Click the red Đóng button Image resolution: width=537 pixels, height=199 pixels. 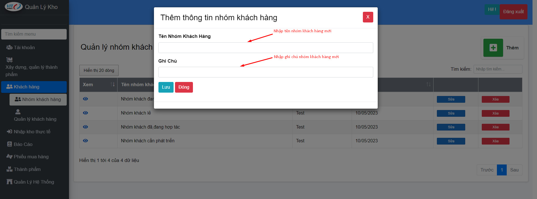pyautogui.click(x=184, y=87)
